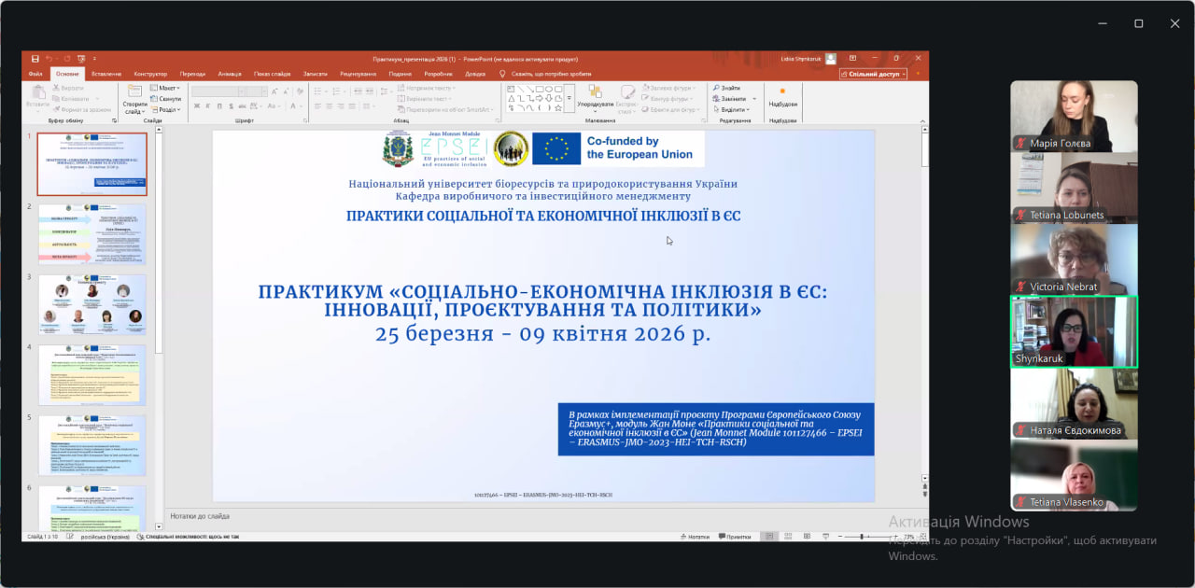Click the Вставити paste icon

point(38,92)
